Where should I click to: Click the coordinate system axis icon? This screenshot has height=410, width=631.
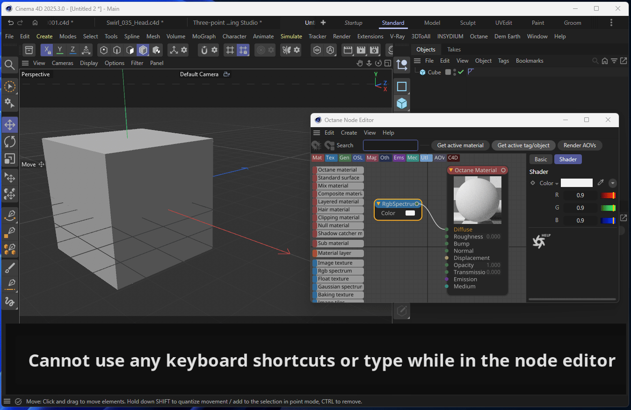[86, 50]
